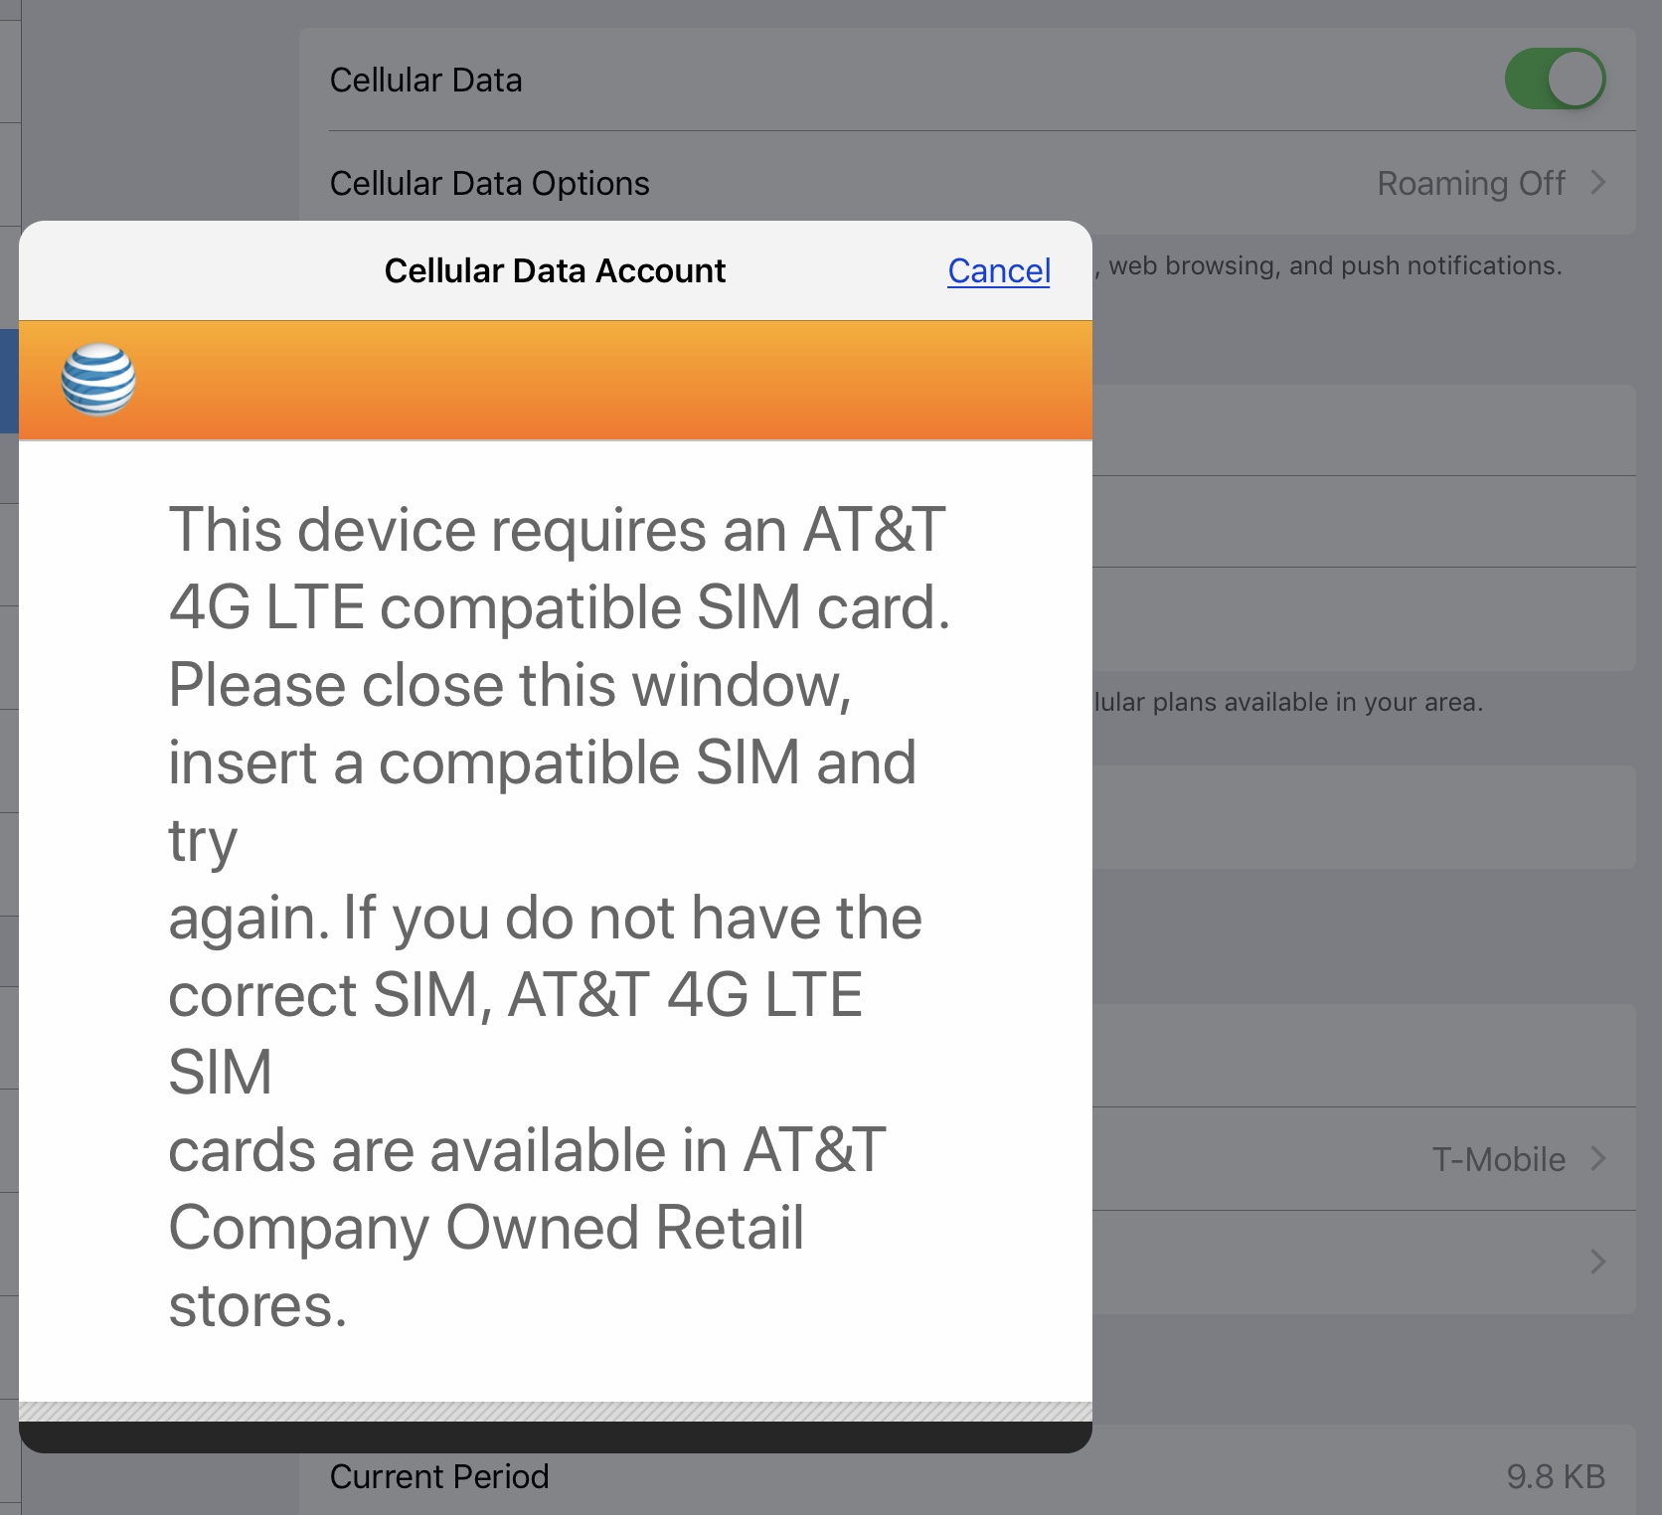Select the Roaming Off value text

pyautogui.click(x=1471, y=183)
